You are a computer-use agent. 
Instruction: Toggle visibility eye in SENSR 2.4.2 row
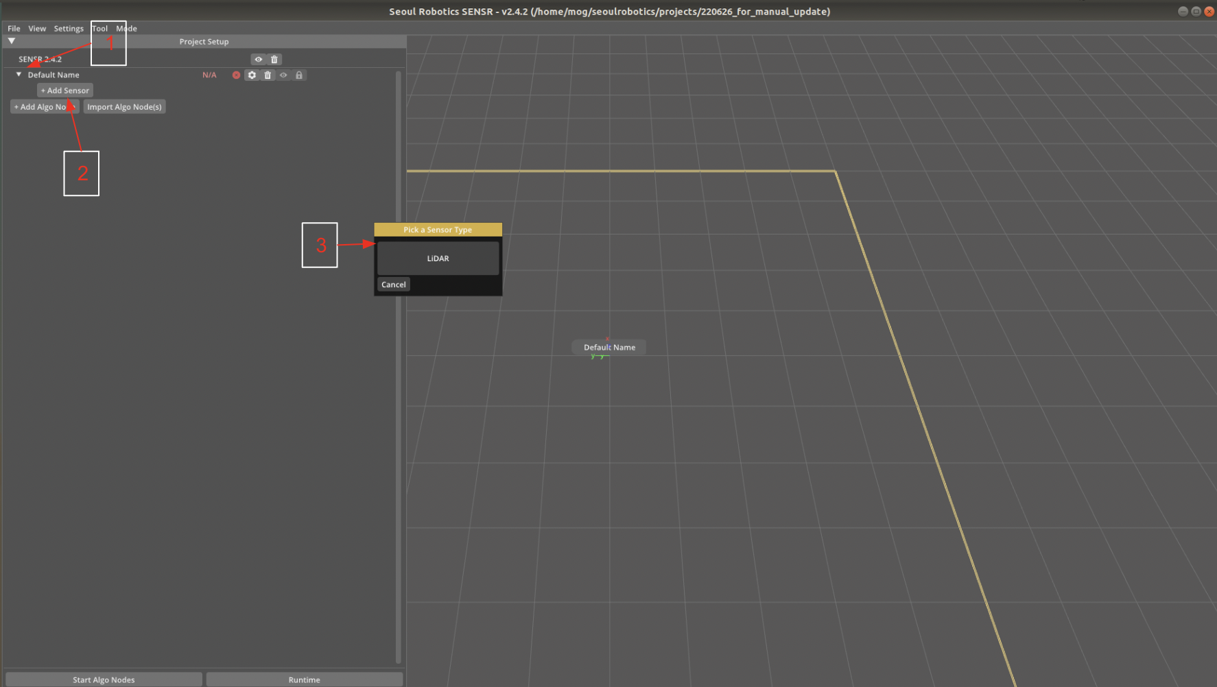(259, 59)
